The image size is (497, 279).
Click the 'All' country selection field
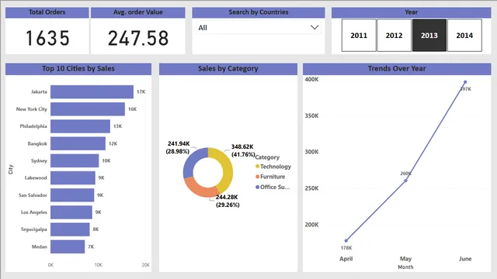click(259, 28)
